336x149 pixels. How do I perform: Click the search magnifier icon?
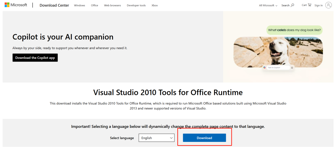[292, 5]
